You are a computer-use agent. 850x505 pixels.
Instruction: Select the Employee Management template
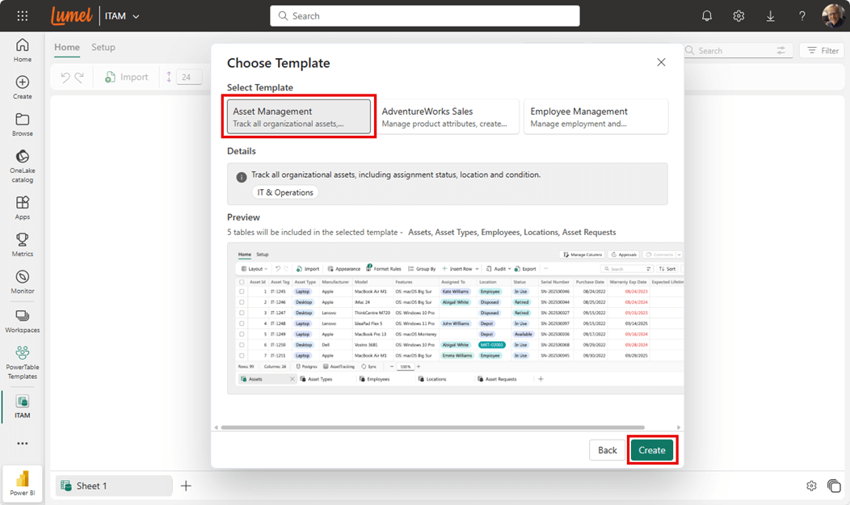click(595, 117)
